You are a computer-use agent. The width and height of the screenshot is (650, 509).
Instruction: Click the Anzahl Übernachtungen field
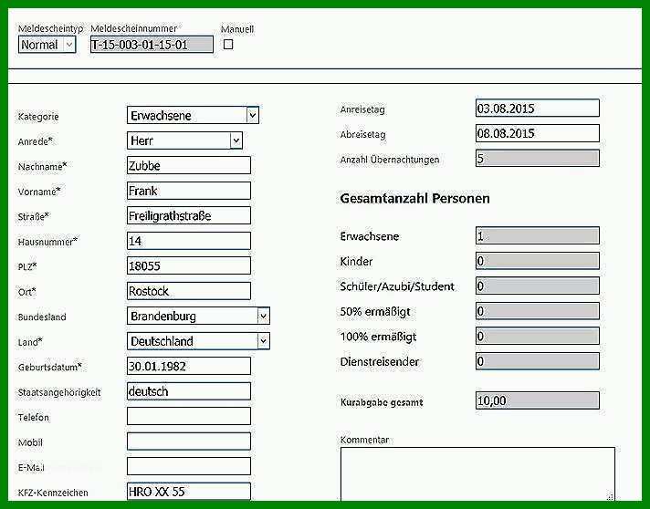(x=537, y=158)
